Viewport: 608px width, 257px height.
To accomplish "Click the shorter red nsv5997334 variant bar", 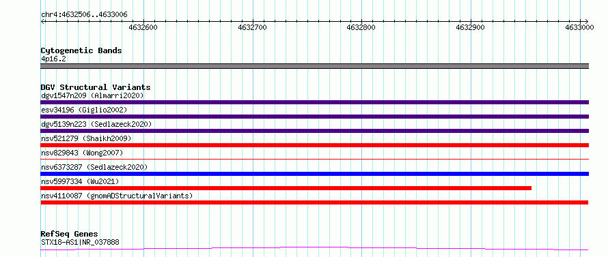I will pos(286,188).
